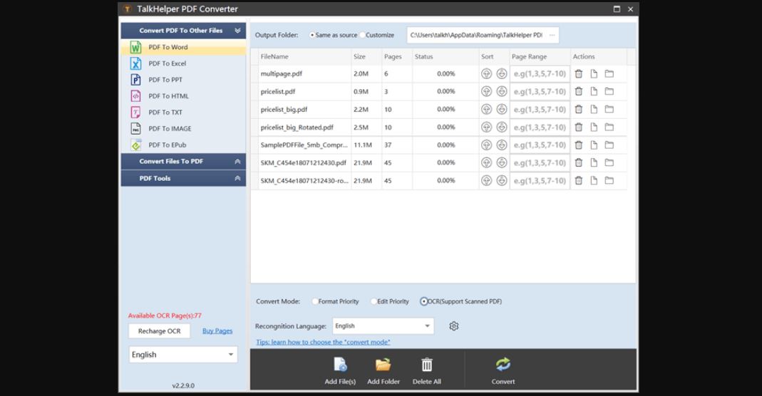This screenshot has height=396, width=762.
Task: Click Add Folder button
Action: pos(383,371)
